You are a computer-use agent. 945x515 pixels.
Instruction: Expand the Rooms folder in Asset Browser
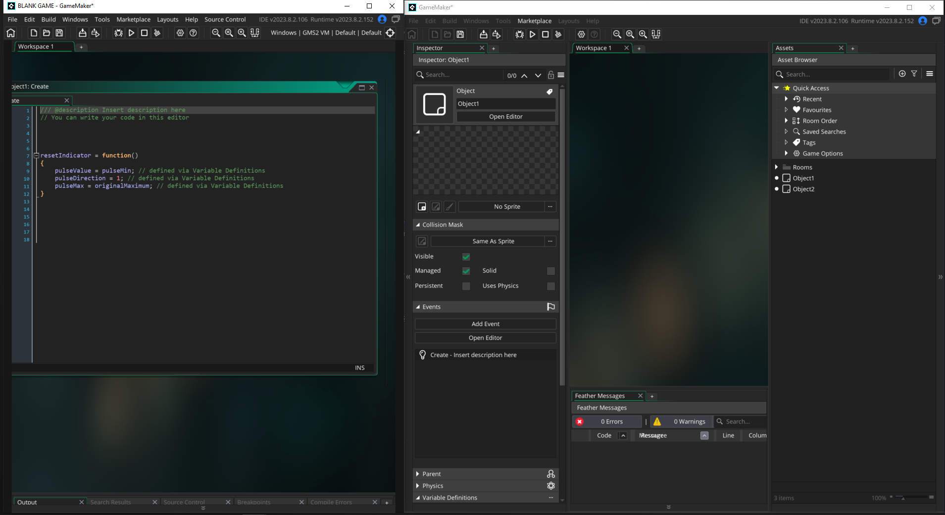pyautogui.click(x=777, y=167)
